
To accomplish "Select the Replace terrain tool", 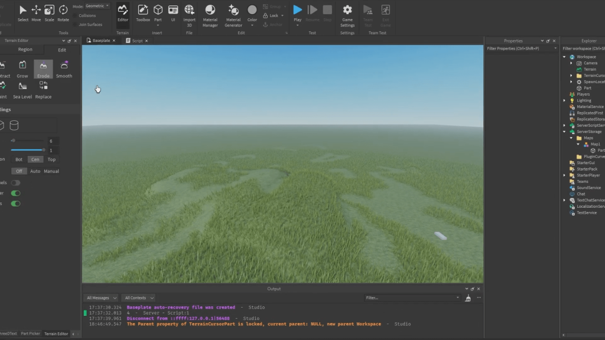I will (43, 90).
